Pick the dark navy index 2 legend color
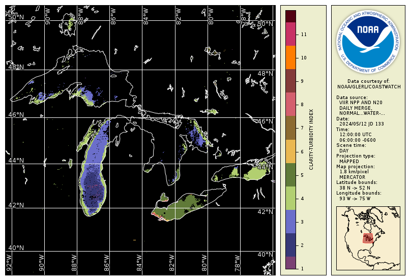 coord(290,245)
